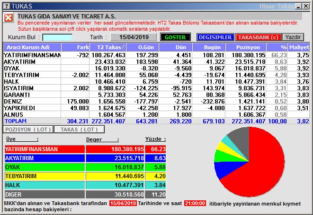Click the TUKAS app icon in title bar
This screenshot has height=215, width=313.
coord(5,6)
